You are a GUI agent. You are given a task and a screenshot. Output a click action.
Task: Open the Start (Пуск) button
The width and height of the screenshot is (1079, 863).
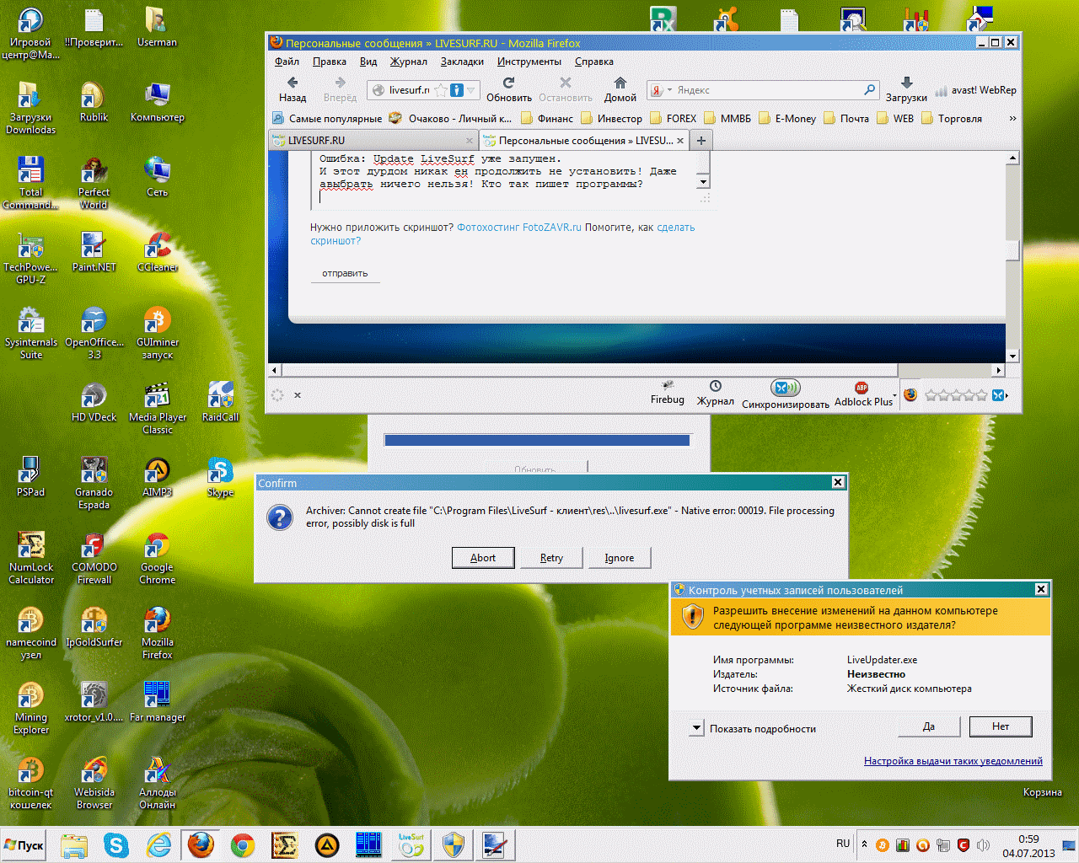tap(24, 845)
